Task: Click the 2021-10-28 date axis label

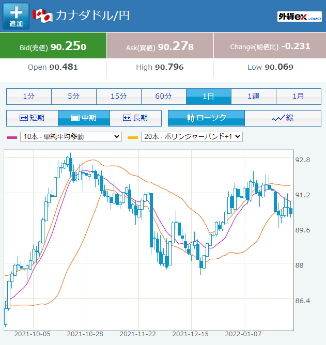Action: pyautogui.click(x=85, y=334)
